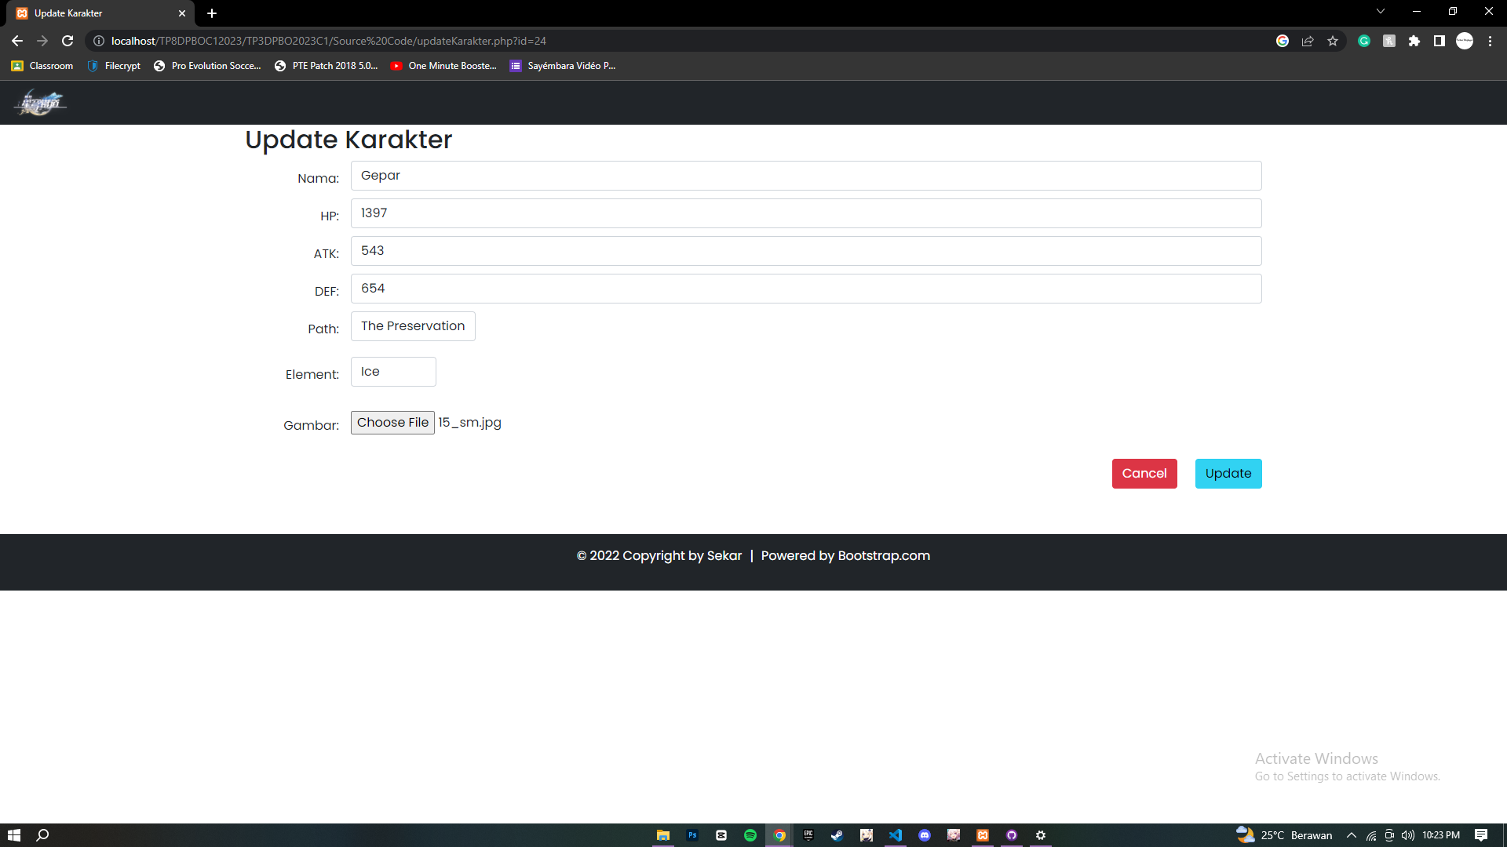Launch Visual Studio Code from the taskbar

click(x=896, y=835)
